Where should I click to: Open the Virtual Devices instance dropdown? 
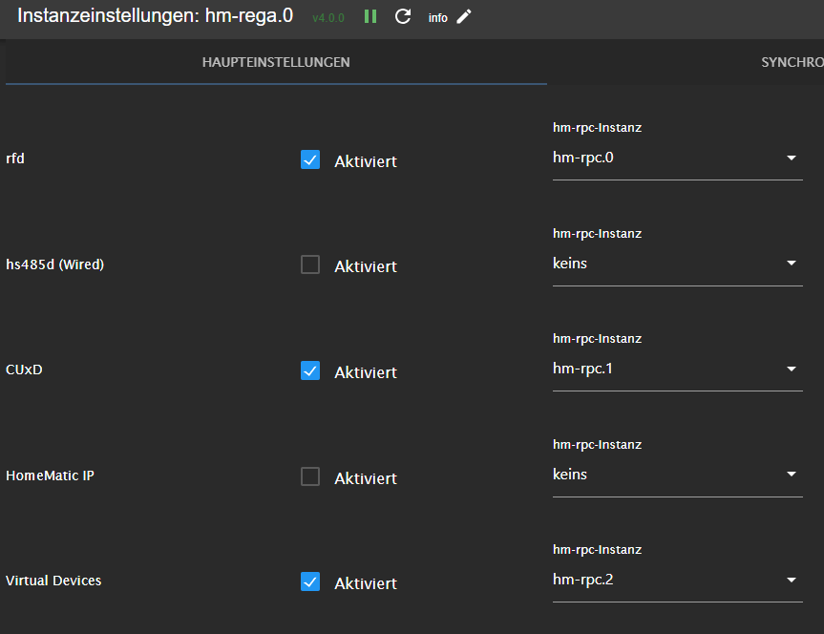click(677, 580)
